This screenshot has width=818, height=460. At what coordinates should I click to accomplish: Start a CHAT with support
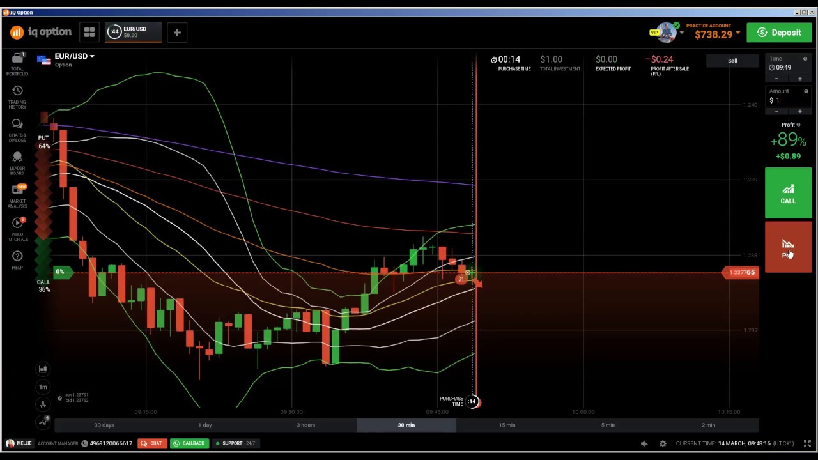coord(151,443)
